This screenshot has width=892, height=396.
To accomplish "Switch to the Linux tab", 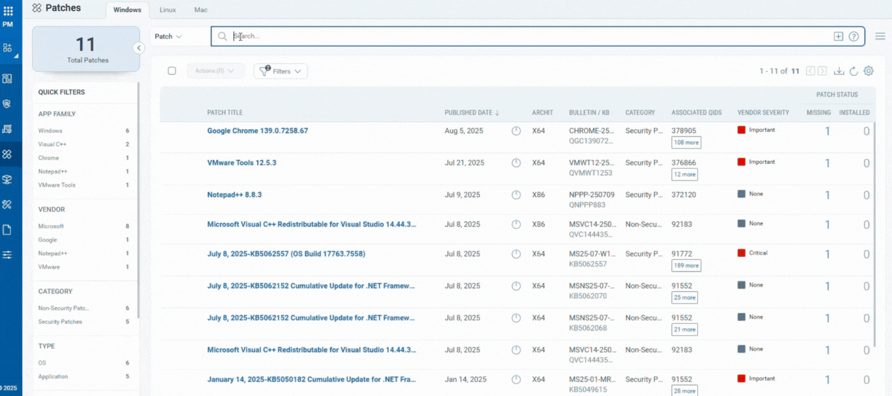I will click(x=168, y=10).
